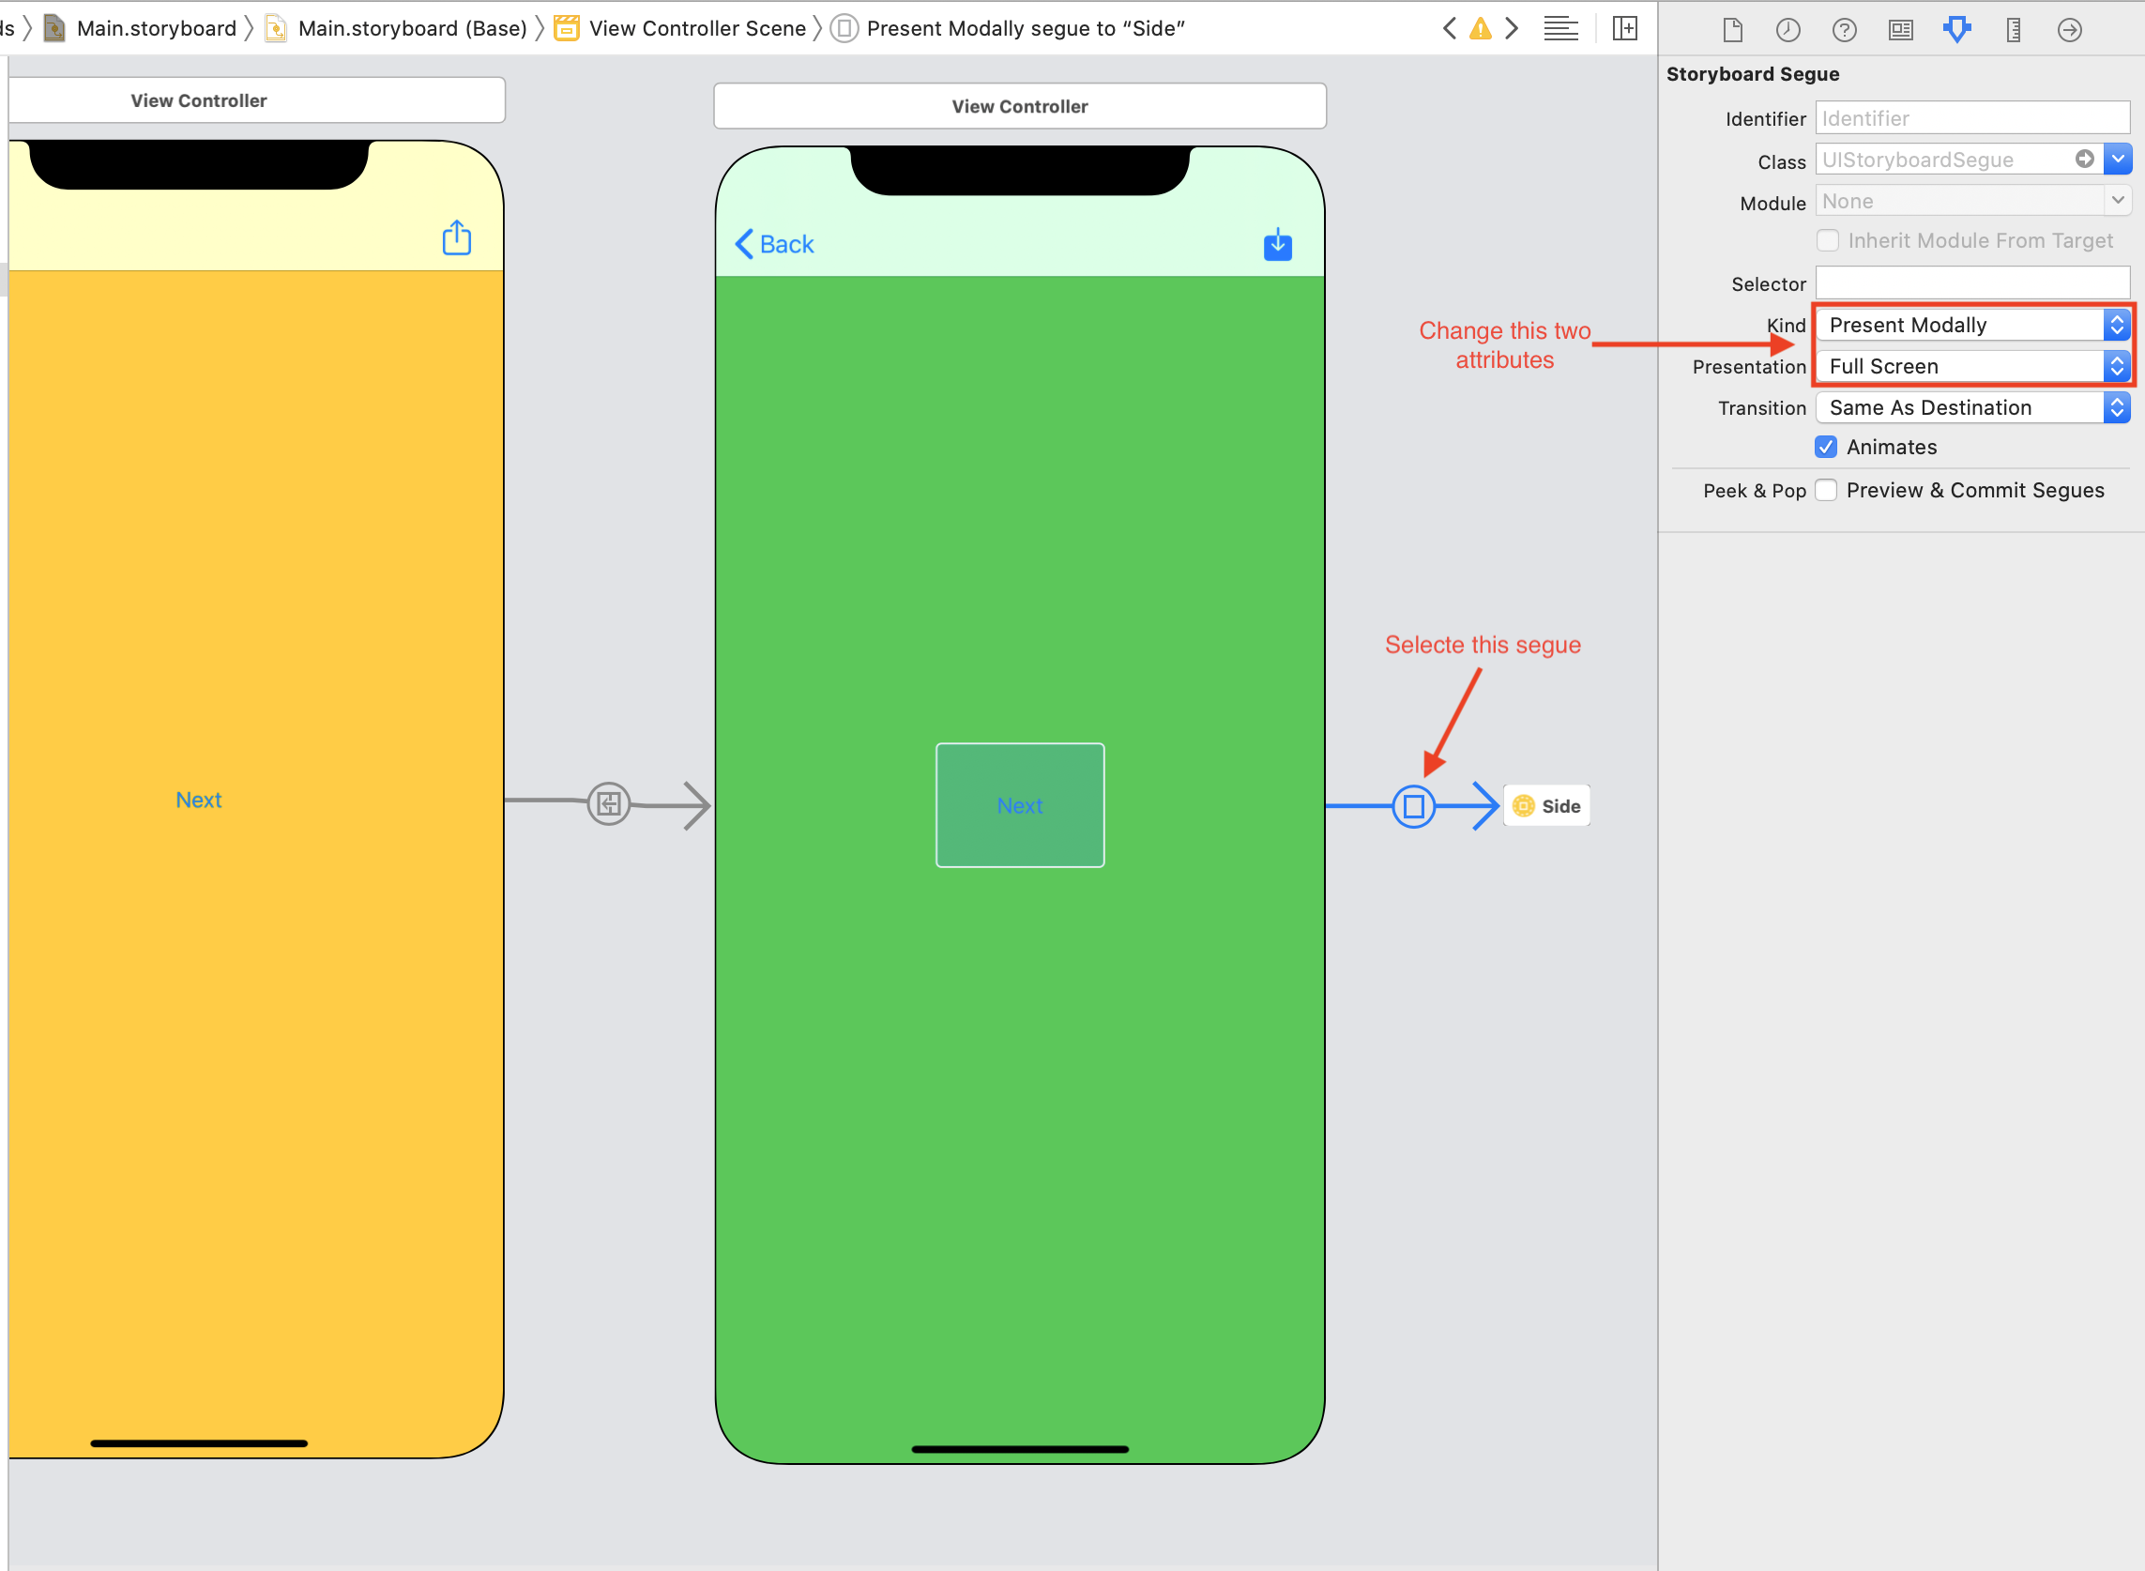Click the modal segue connector icon from first controller
2145x1571 pixels.
click(610, 803)
